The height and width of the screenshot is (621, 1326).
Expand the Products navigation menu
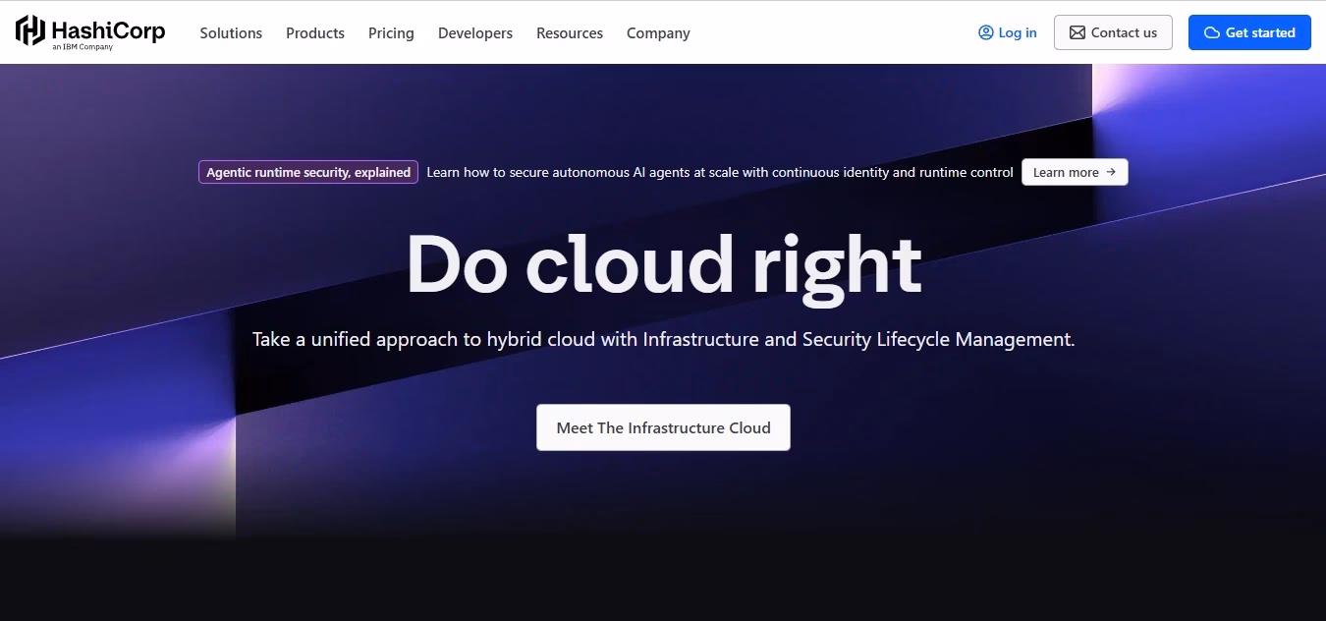pyautogui.click(x=315, y=32)
